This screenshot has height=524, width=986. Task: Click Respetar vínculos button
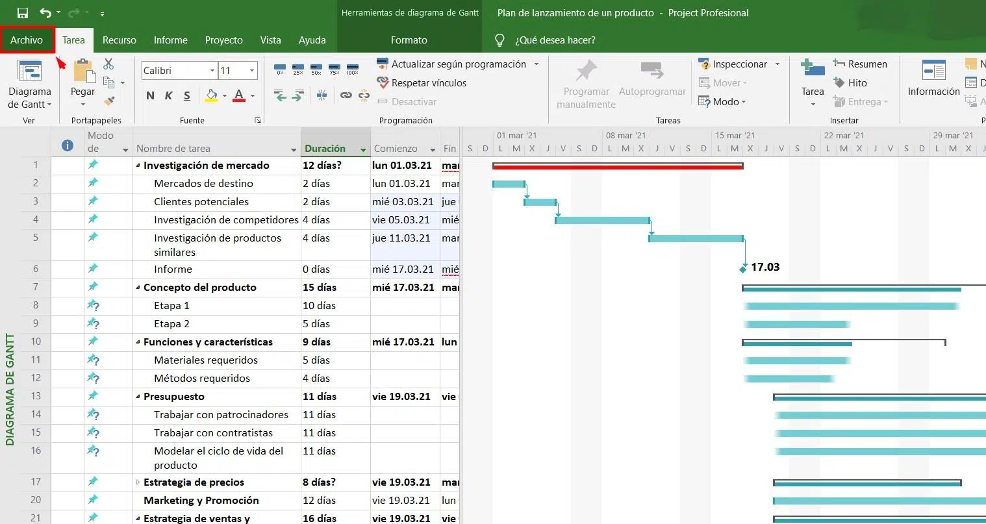click(x=422, y=82)
